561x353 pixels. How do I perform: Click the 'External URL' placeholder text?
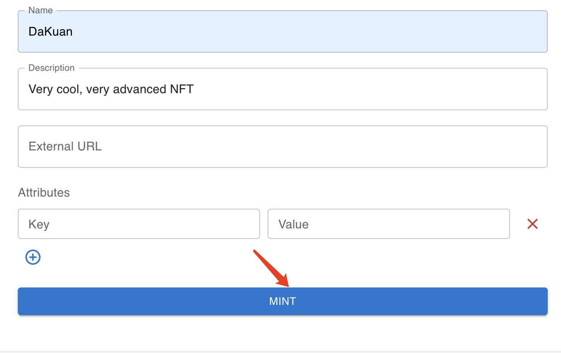tap(65, 147)
